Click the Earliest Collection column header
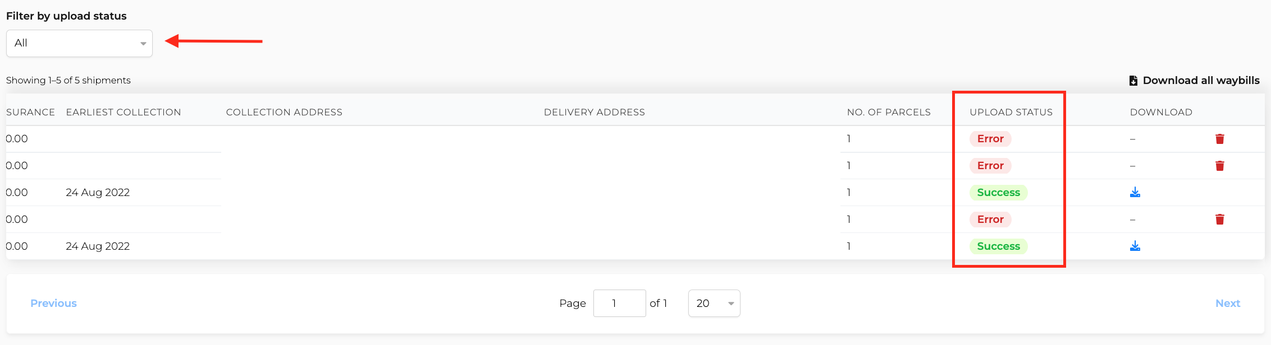 point(124,112)
